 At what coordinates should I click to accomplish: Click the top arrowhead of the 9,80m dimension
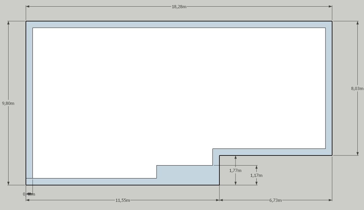[x=8, y=23]
